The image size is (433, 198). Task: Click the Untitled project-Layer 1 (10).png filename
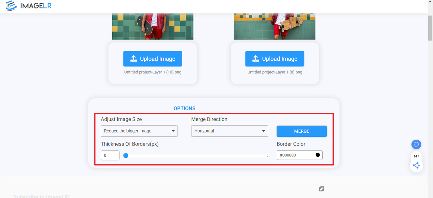[153, 72]
